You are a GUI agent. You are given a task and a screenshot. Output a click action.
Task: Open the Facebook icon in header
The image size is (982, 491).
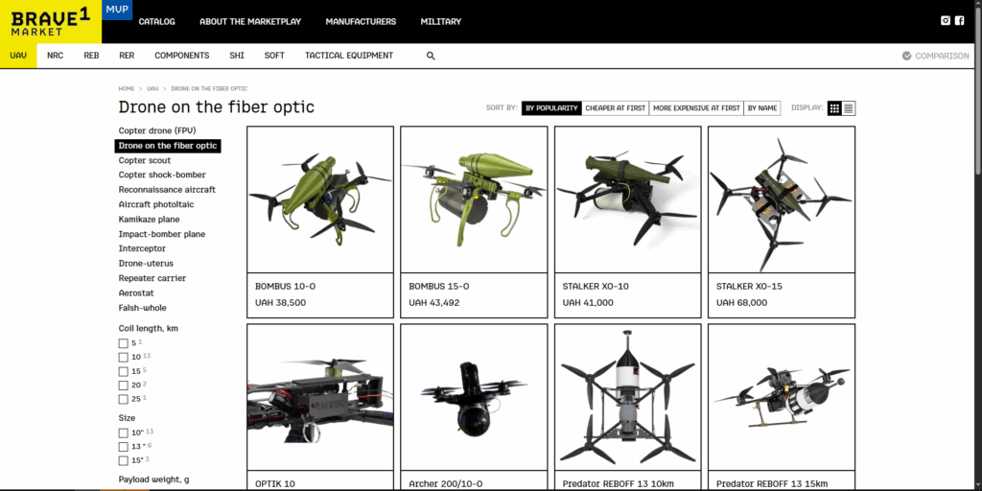tap(959, 21)
